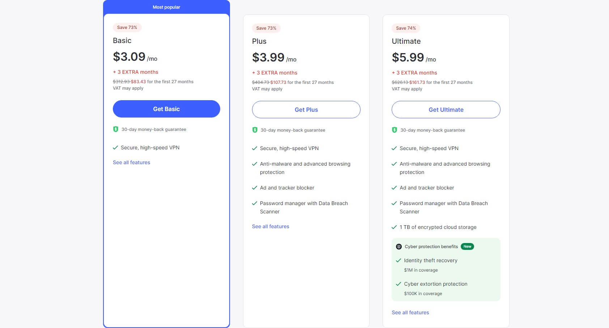The height and width of the screenshot is (328, 609).
Task: Click the checkmark beside 1 TB of encrypted cloud storage
Action: coord(394,227)
